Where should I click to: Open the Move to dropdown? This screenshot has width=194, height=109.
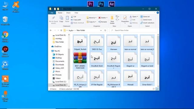[92, 18]
